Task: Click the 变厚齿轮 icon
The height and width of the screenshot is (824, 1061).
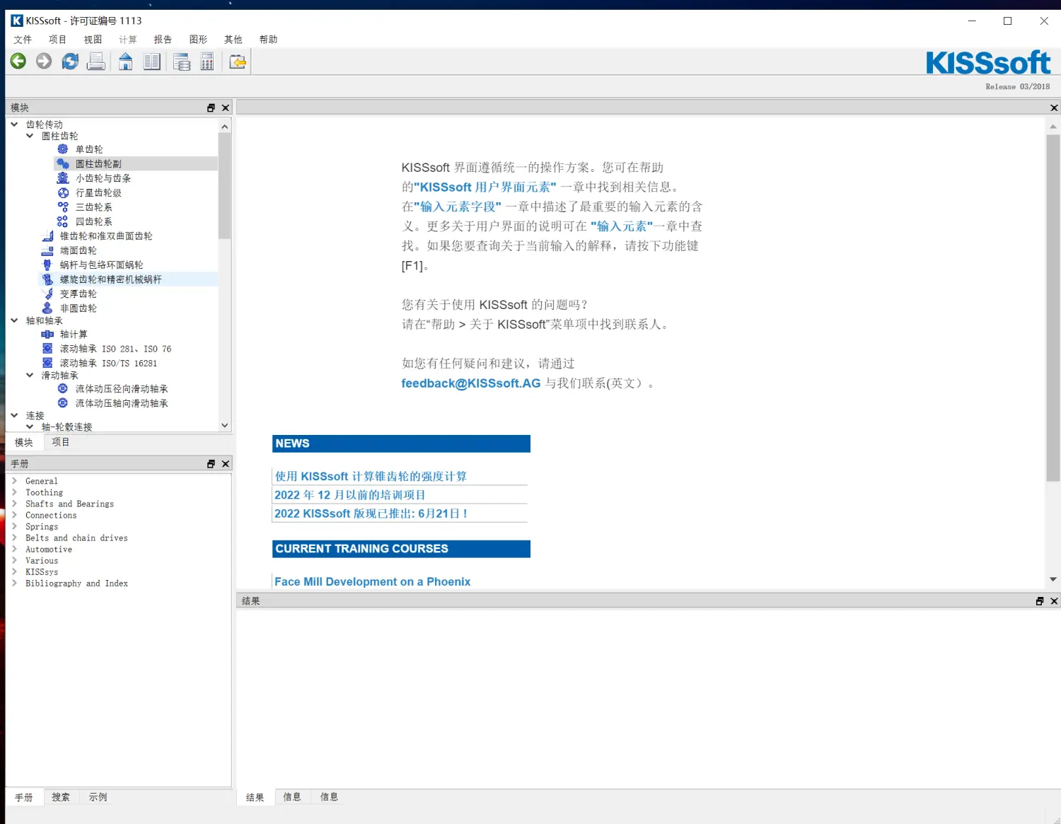Action: click(x=47, y=294)
